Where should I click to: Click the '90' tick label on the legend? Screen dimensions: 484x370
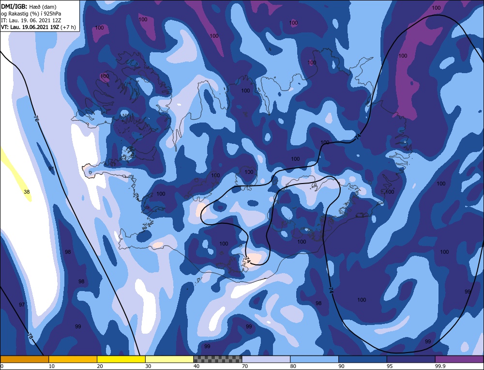tap(341, 366)
